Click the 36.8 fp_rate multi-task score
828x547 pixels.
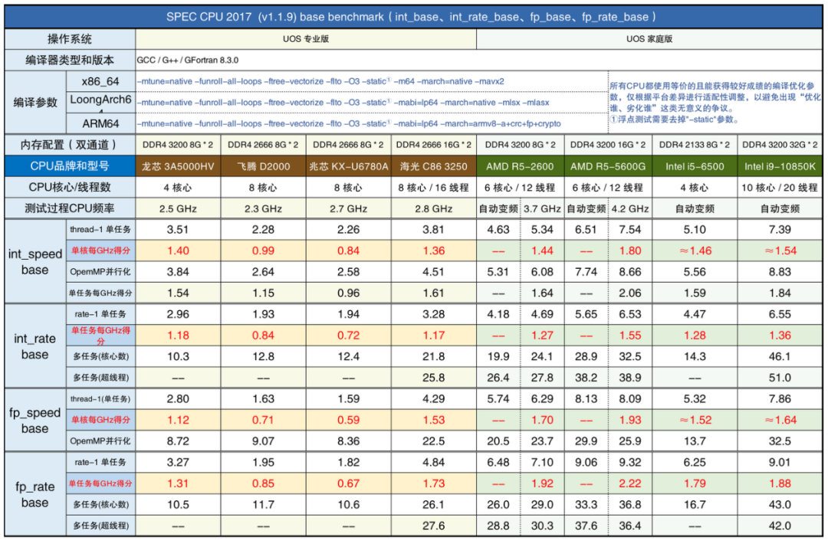[630, 504]
